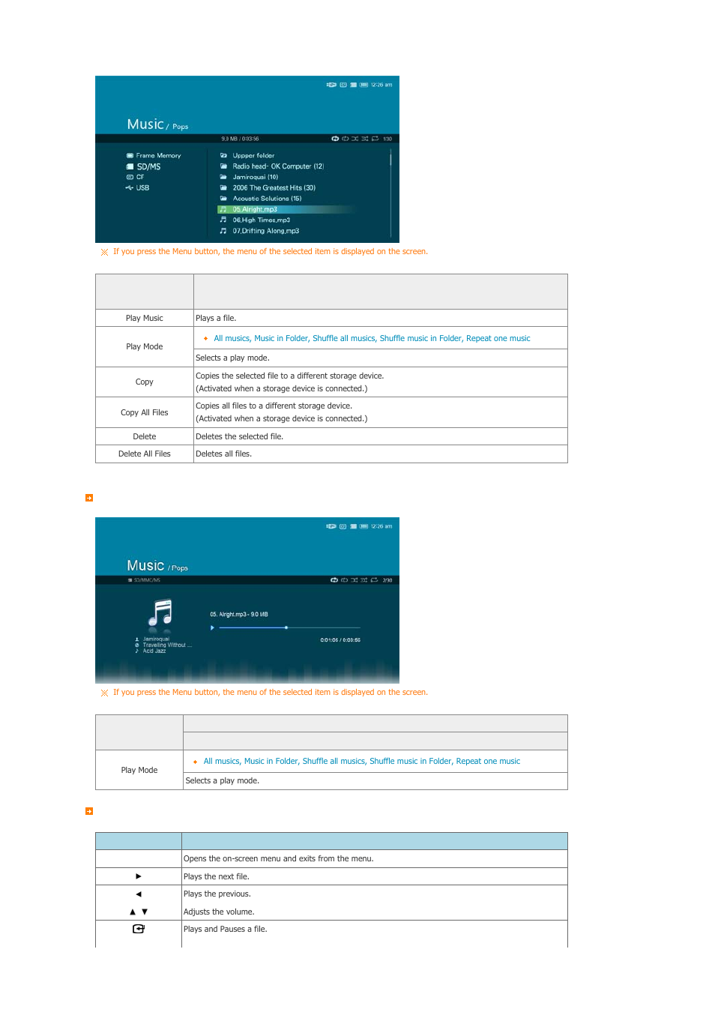Click play-mode options text in second table
715x1012 pixels.
362,761
